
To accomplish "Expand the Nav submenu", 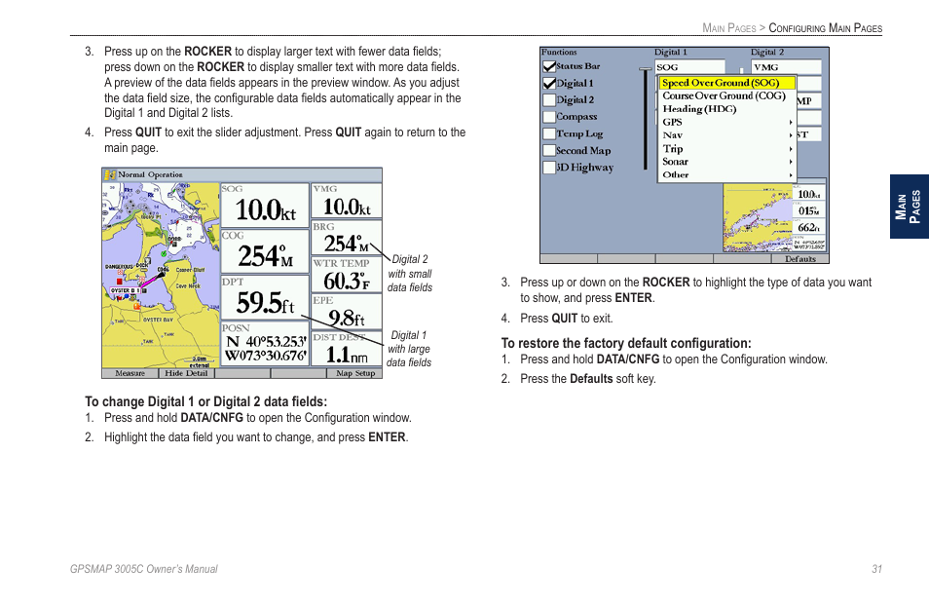I will pos(727,135).
